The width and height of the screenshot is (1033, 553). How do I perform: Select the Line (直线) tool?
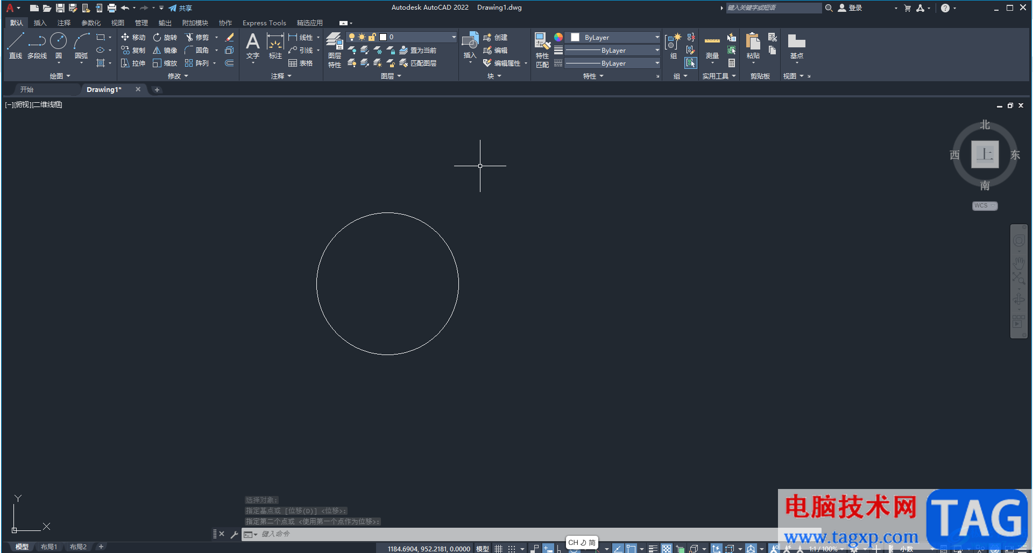16,46
